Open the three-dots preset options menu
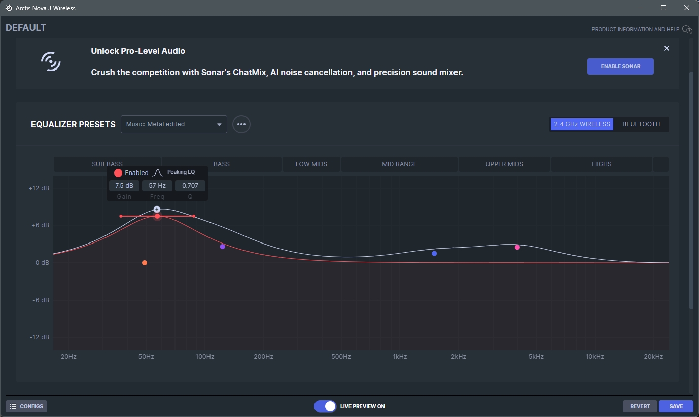This screenshot has width=699, height=417. tap(241, 124)
